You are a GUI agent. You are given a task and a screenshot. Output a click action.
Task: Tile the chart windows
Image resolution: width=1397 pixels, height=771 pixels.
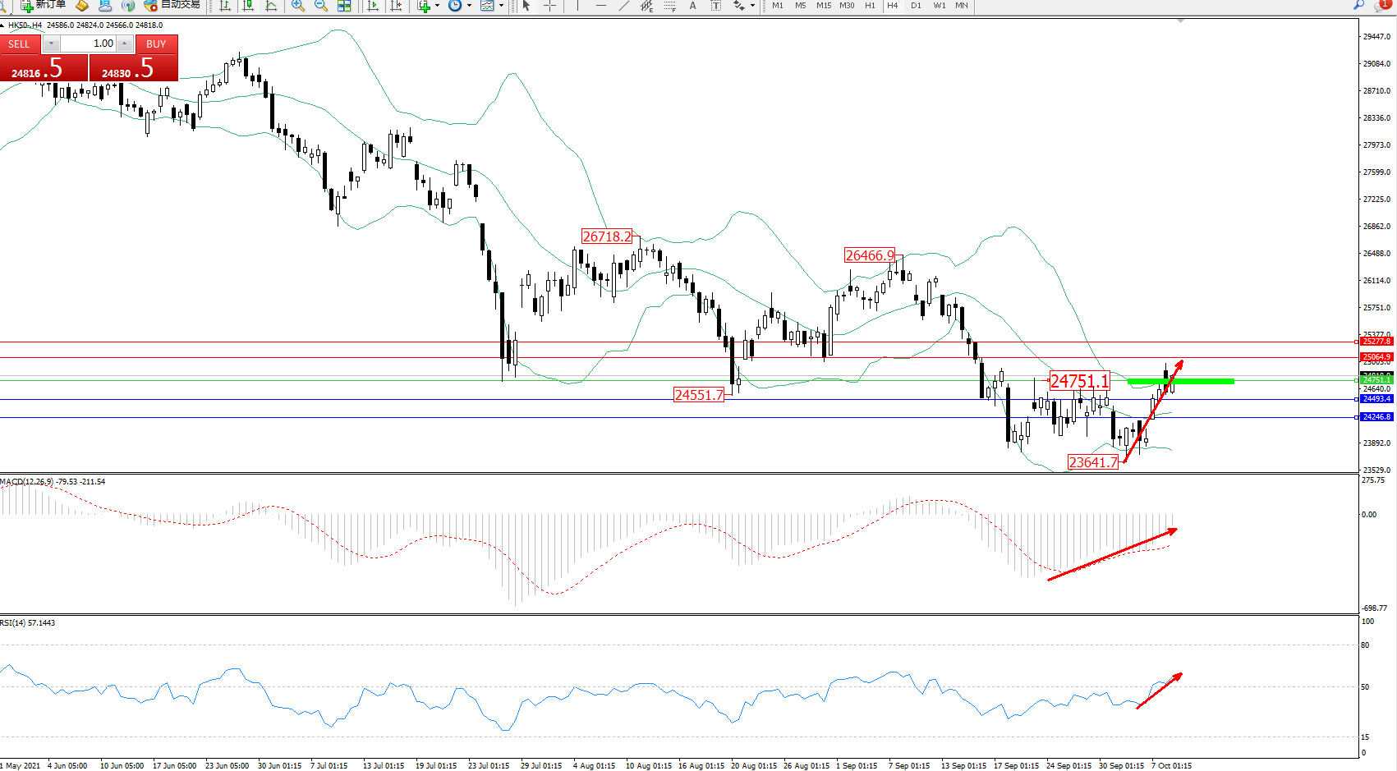click(344, 6)
